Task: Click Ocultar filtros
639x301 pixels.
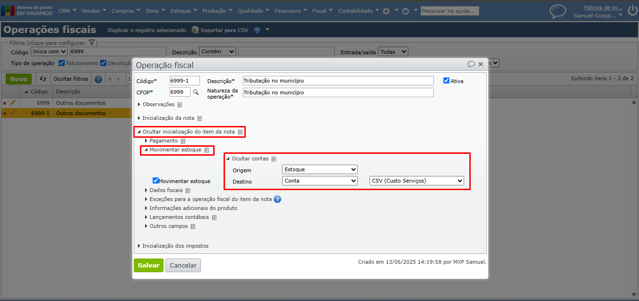Action: (71, 79)
